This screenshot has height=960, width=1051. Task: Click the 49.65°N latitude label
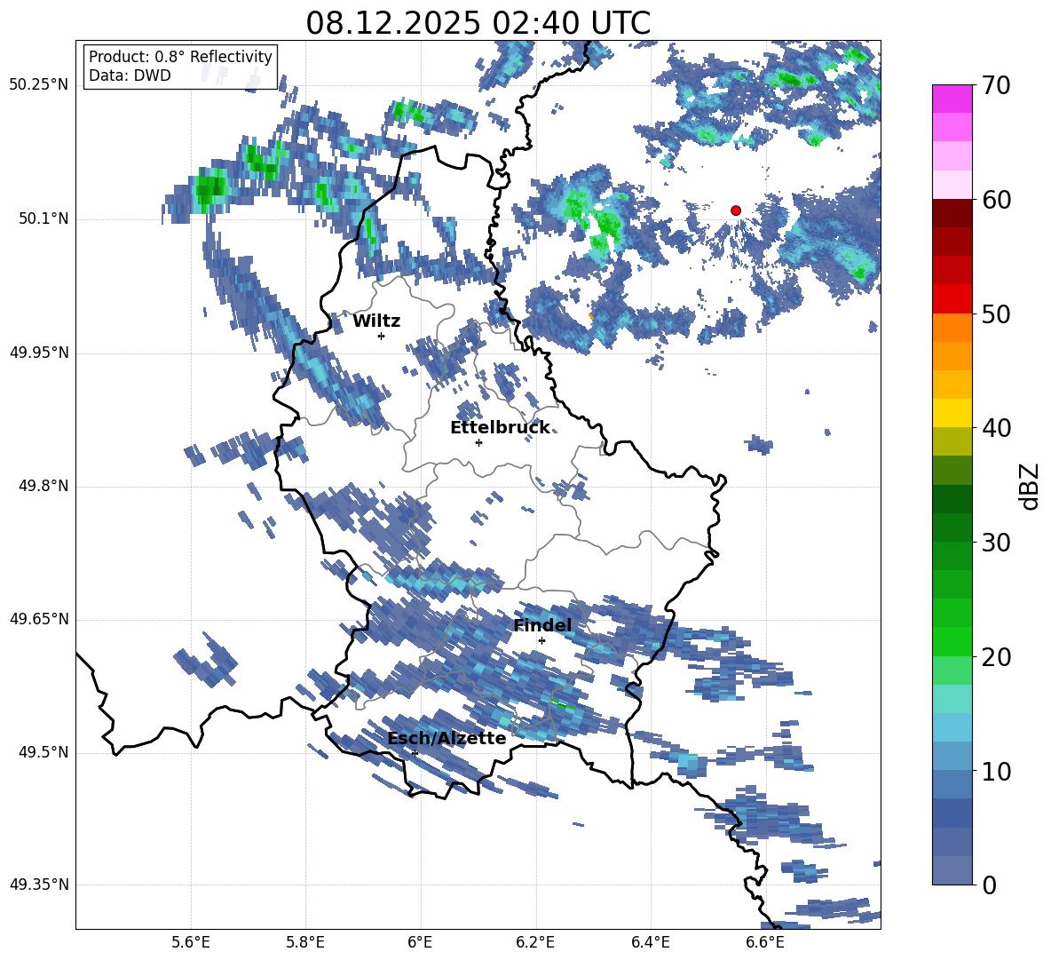(39, 619)
